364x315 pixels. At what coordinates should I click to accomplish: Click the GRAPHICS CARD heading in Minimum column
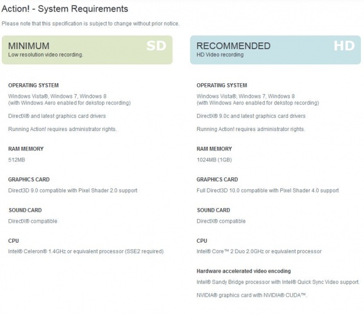tap(29, 180)
